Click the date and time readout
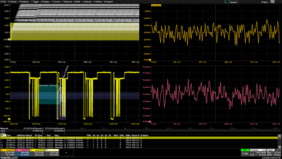This screenshot has height=159, width=282. (x=271, y=158)
